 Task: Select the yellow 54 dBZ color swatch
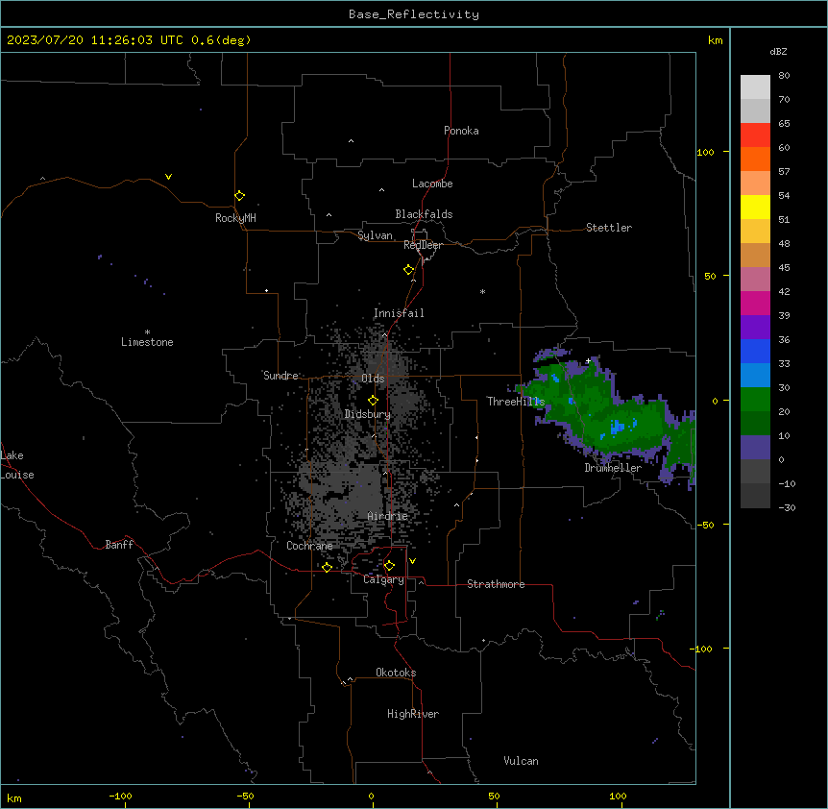pyautogui.click(x=755, y=207)
